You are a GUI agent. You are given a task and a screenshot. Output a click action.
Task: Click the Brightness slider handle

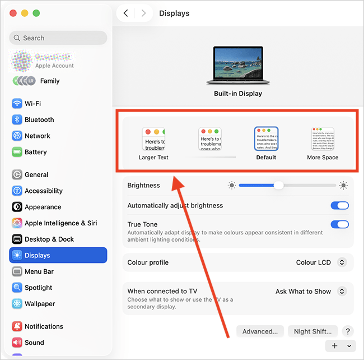point(278,186)
